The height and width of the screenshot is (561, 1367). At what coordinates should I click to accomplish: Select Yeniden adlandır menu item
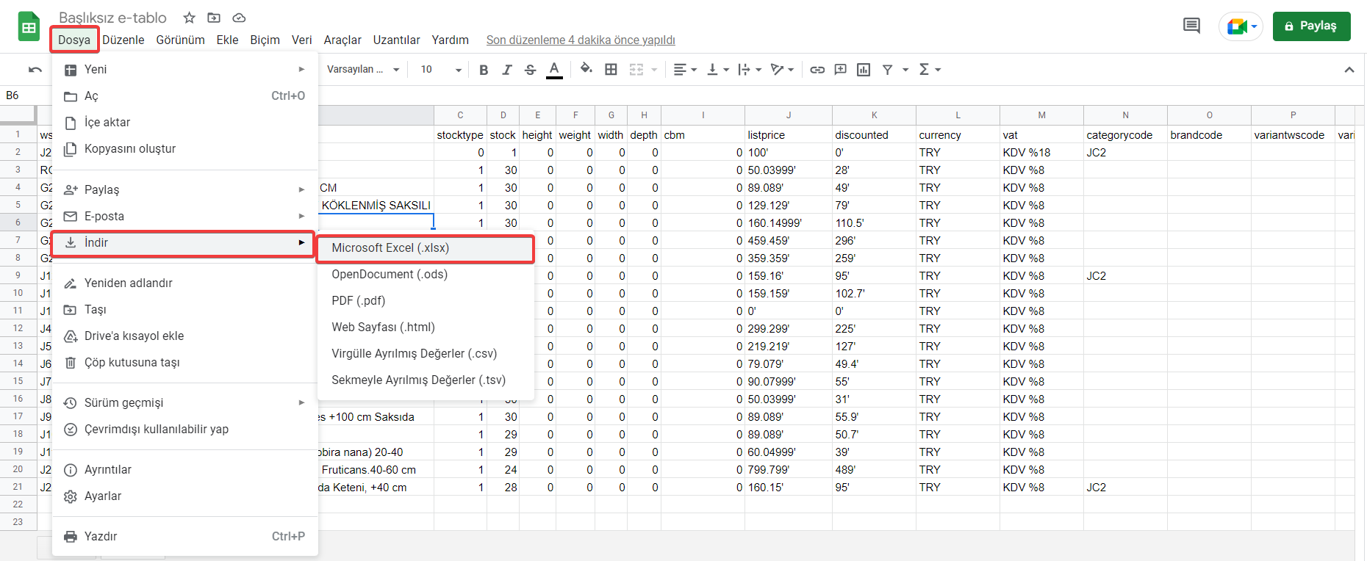point(184,283)
